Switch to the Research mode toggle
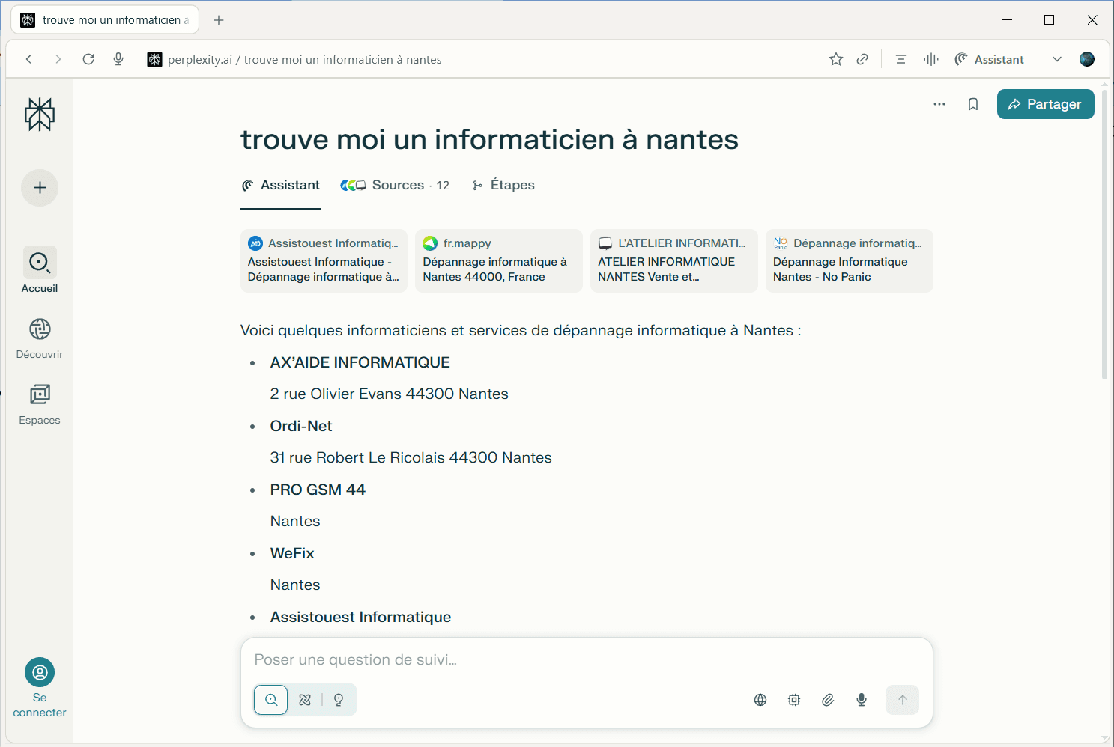1114x747 pixels. 305,700
